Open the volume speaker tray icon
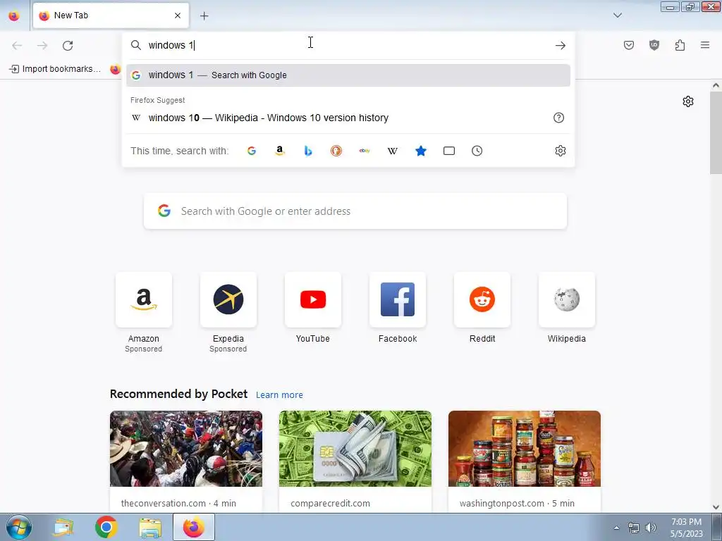The width and height of the screenshot is (722, 541). coord(651,528)
